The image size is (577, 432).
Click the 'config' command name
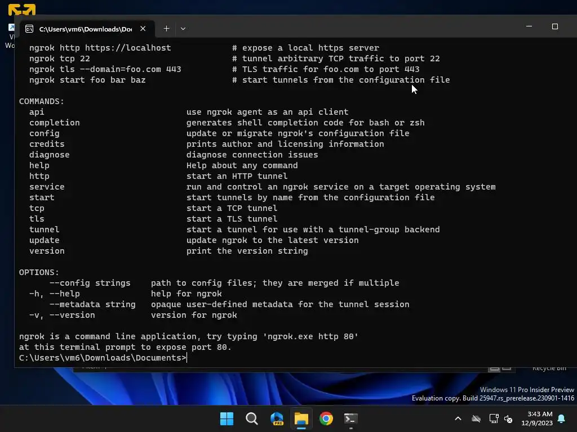click(x=44, y=133)
